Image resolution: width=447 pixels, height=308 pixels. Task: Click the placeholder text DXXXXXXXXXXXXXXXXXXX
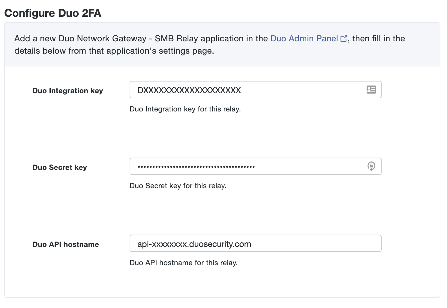pyautogui.click(x=189, y=90)
